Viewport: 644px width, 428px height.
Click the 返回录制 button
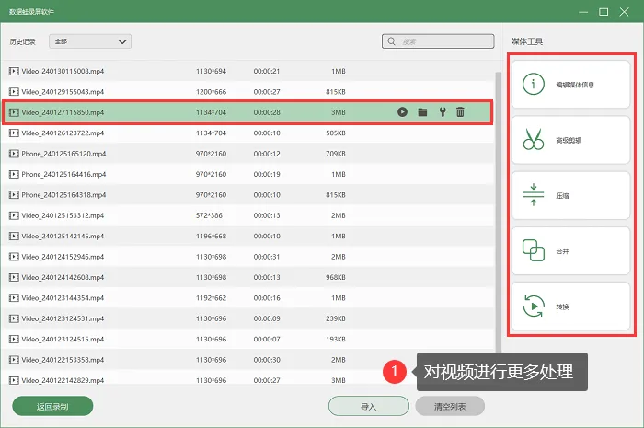[52, 406]
